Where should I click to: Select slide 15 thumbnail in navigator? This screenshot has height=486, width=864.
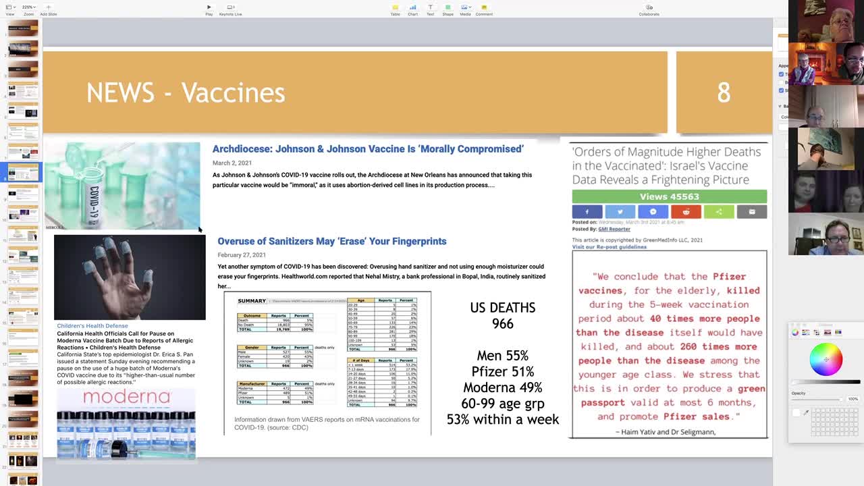point(23,315)
